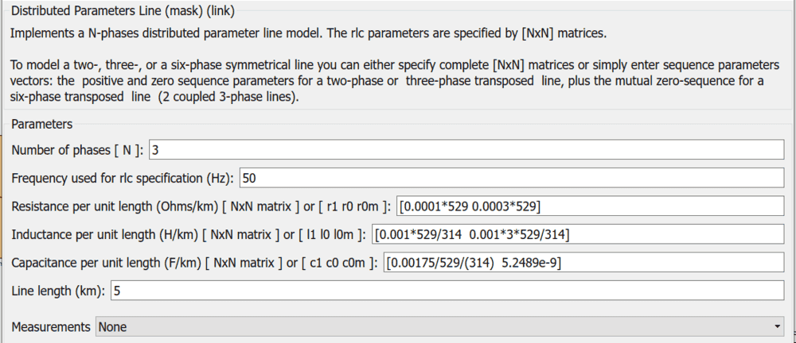Viewport: 796px width, 343px height.
Task: Click the Inductance per unit length field
Action: click(x=577, y=234)
